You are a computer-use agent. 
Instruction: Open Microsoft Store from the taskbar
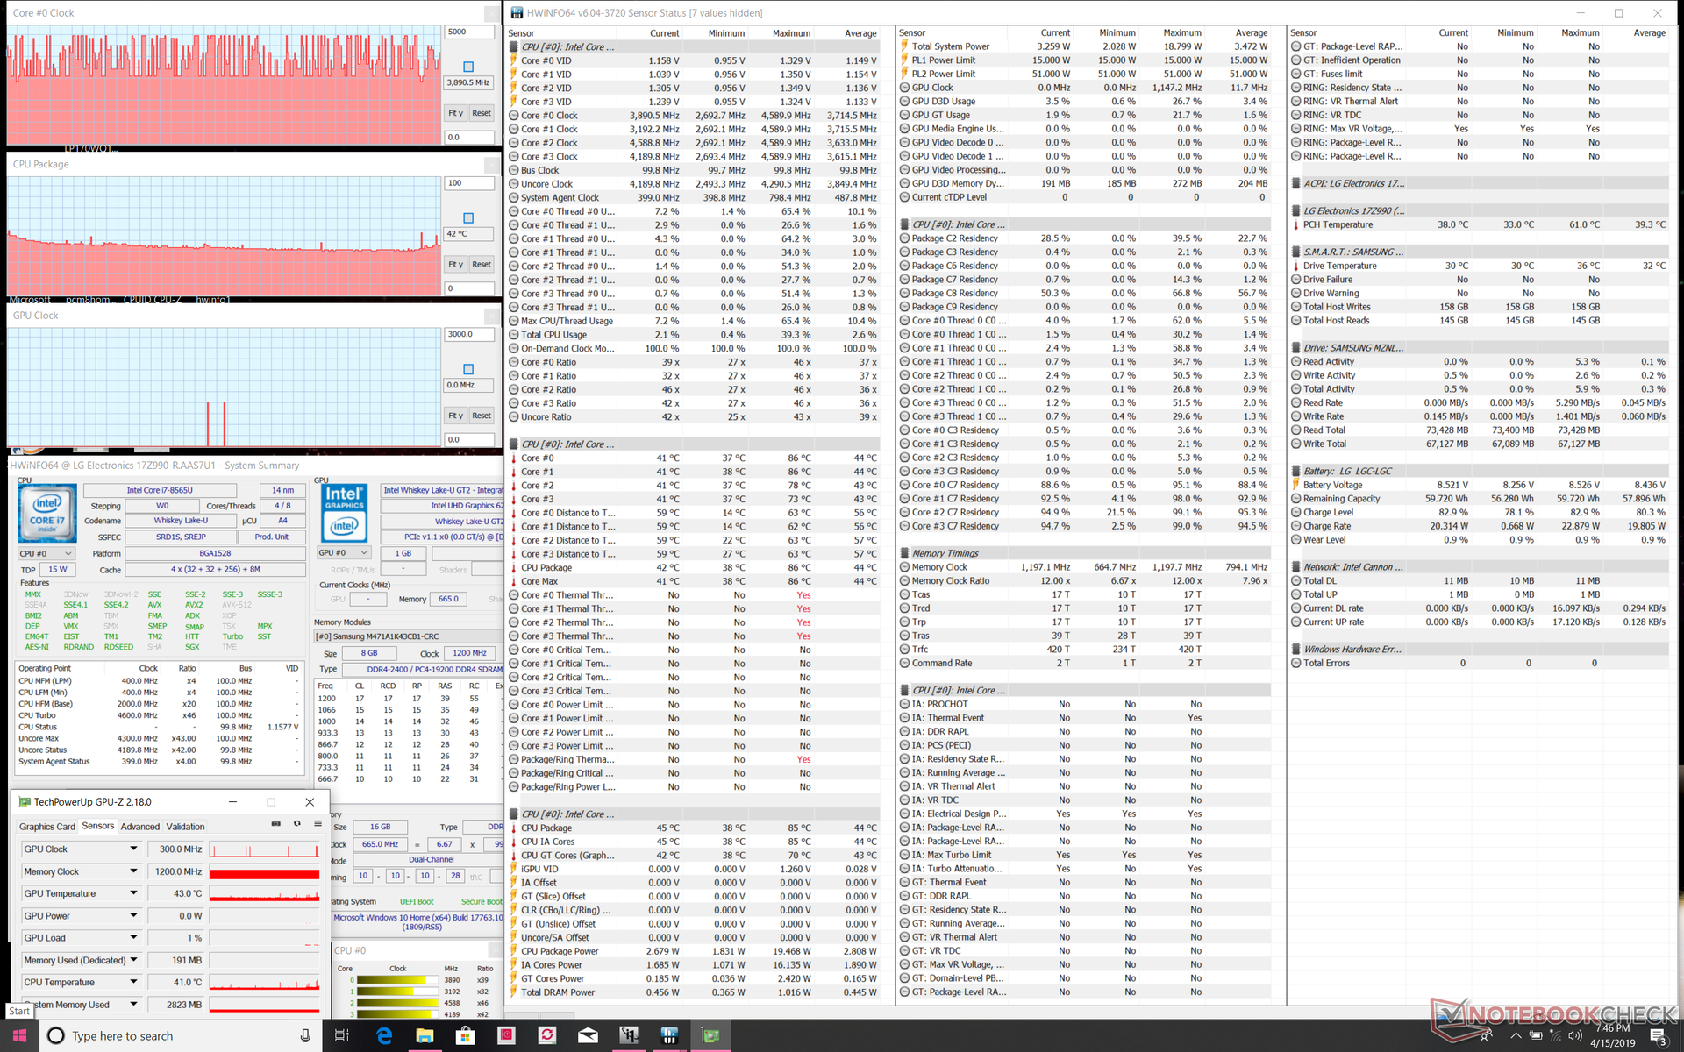(x=466, y=1035)
